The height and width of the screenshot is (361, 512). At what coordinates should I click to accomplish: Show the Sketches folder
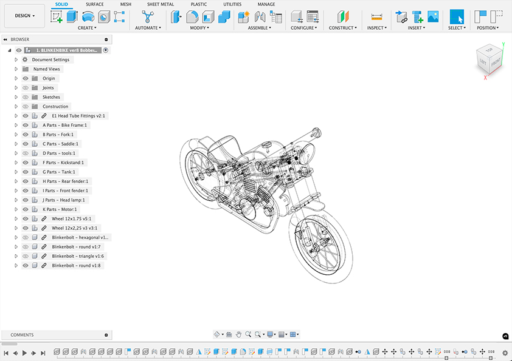25,97
